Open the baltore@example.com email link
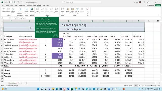The image size is (162, 91). click(28, 39)
